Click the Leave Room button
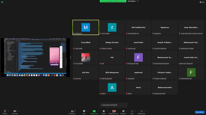 click(x=200, y=112)
